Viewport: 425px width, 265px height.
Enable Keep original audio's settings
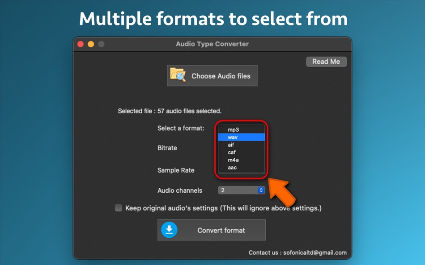[x=119, y=208]
